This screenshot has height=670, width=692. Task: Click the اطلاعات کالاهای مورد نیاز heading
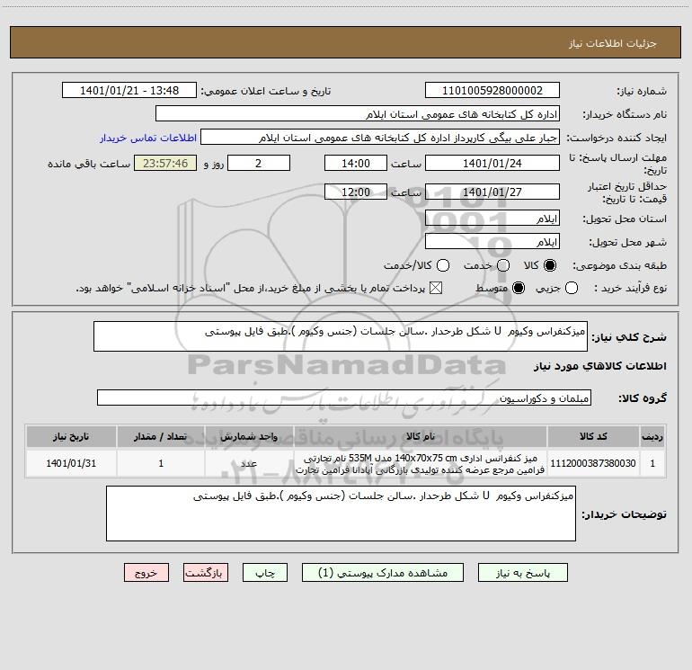coord(599,366)
